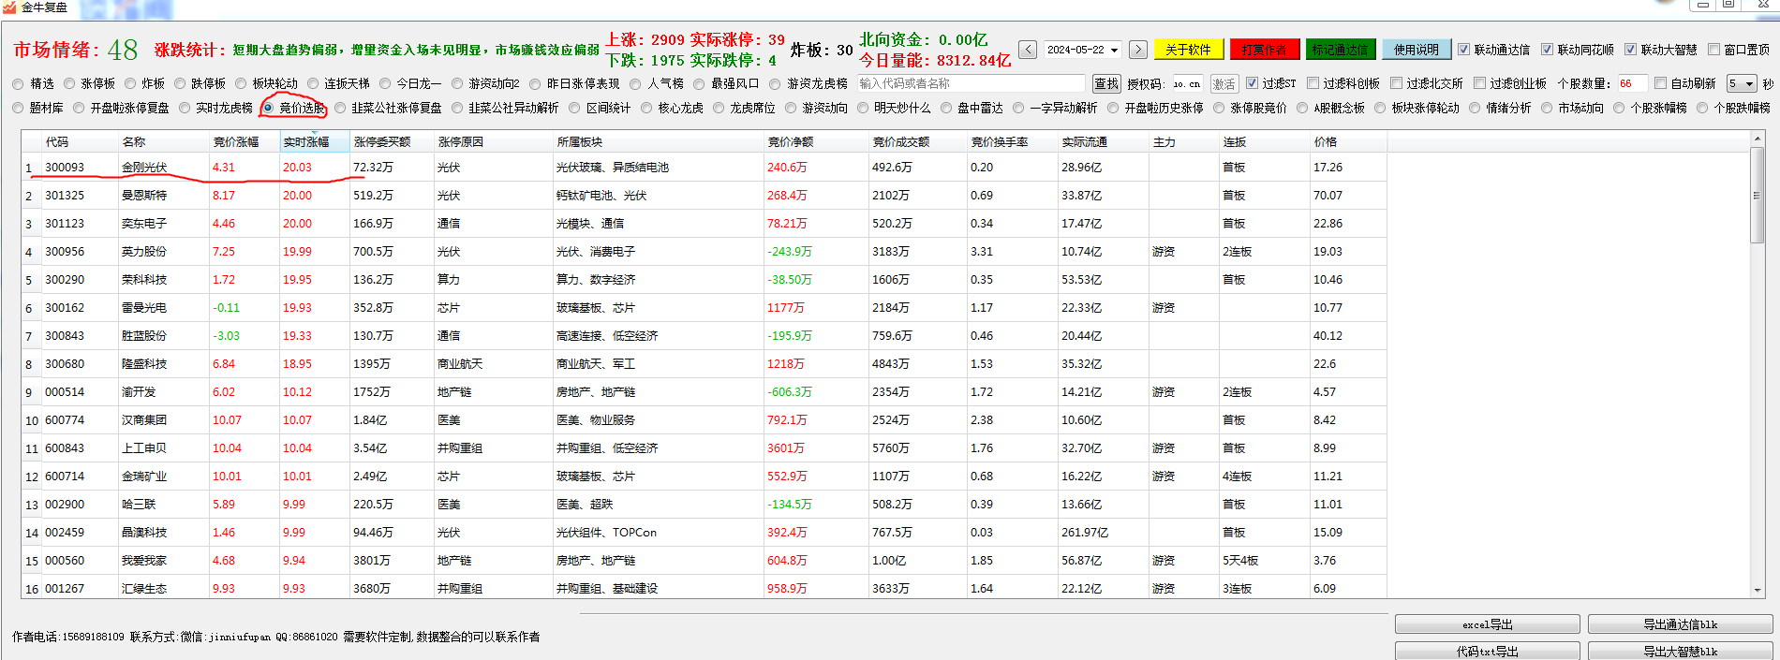Select the 实时龙虎榜 radio option

pos(185,108)
